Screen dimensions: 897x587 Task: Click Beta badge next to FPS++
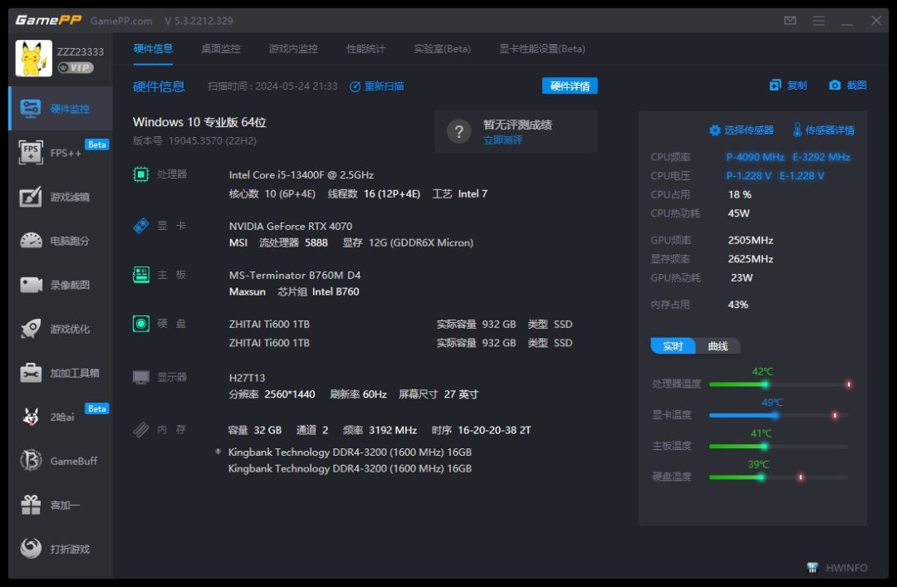96,144
